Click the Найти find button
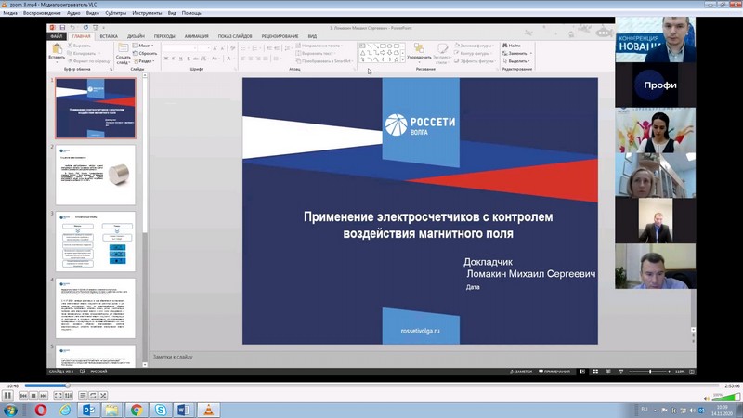This screenshot has height=418, width=743. (512, 46)
